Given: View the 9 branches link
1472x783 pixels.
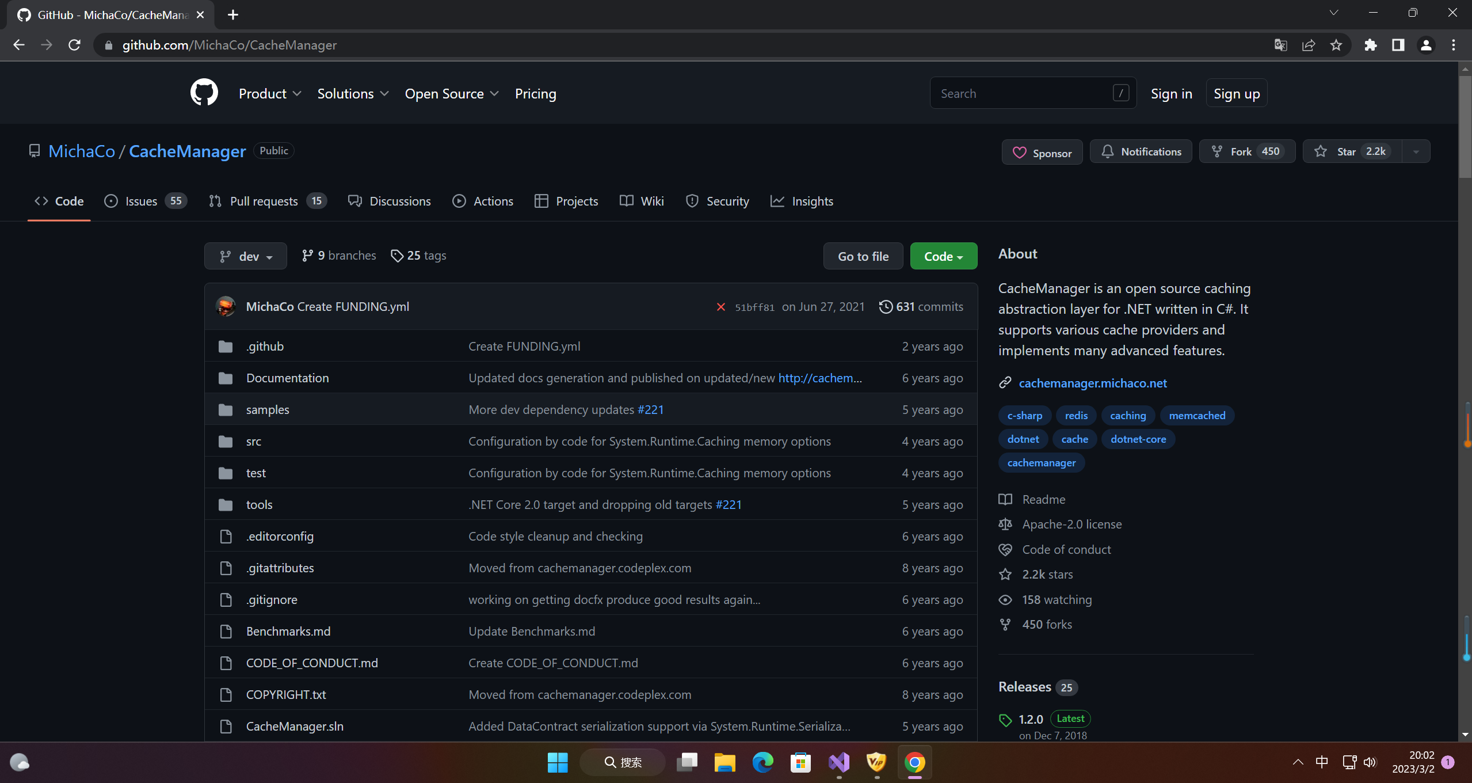Looking at the screenshot, I should point(339,255).
